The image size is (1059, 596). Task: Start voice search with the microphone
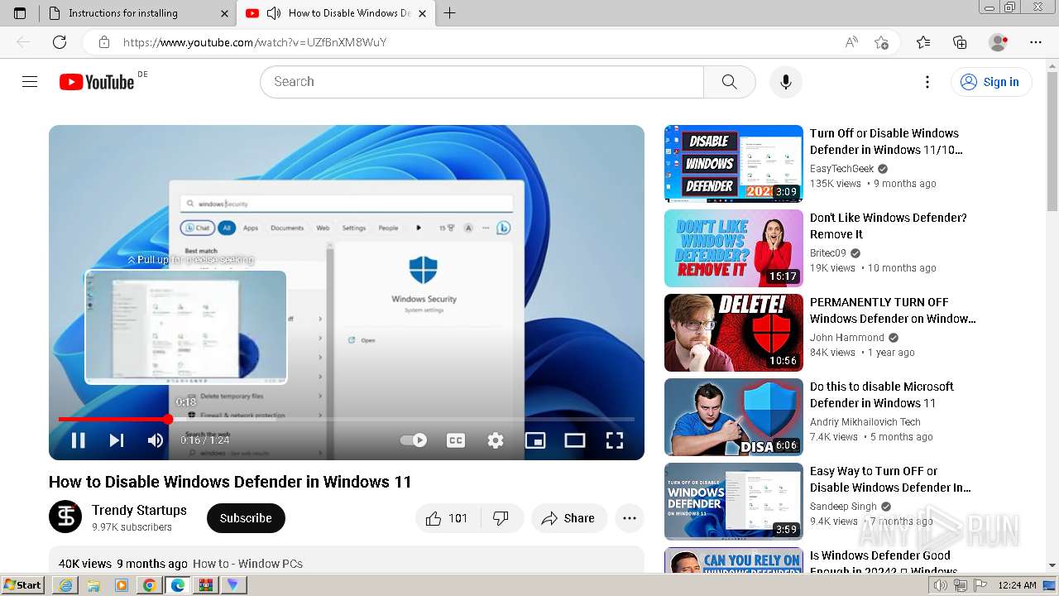click(x=785, y=81)
